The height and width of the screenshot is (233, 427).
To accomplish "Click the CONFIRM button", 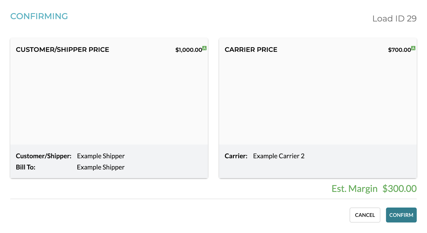I will pos(401,215).
